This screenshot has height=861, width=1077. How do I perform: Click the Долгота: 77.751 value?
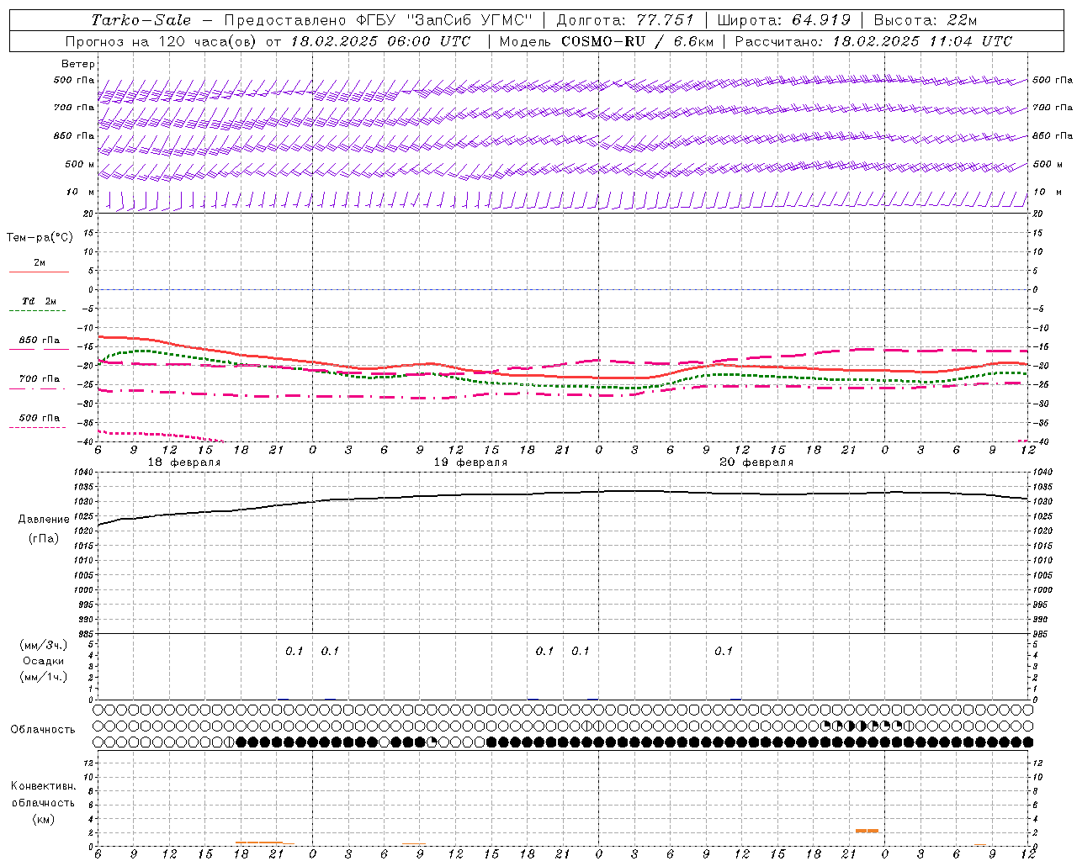pos(624,20)
